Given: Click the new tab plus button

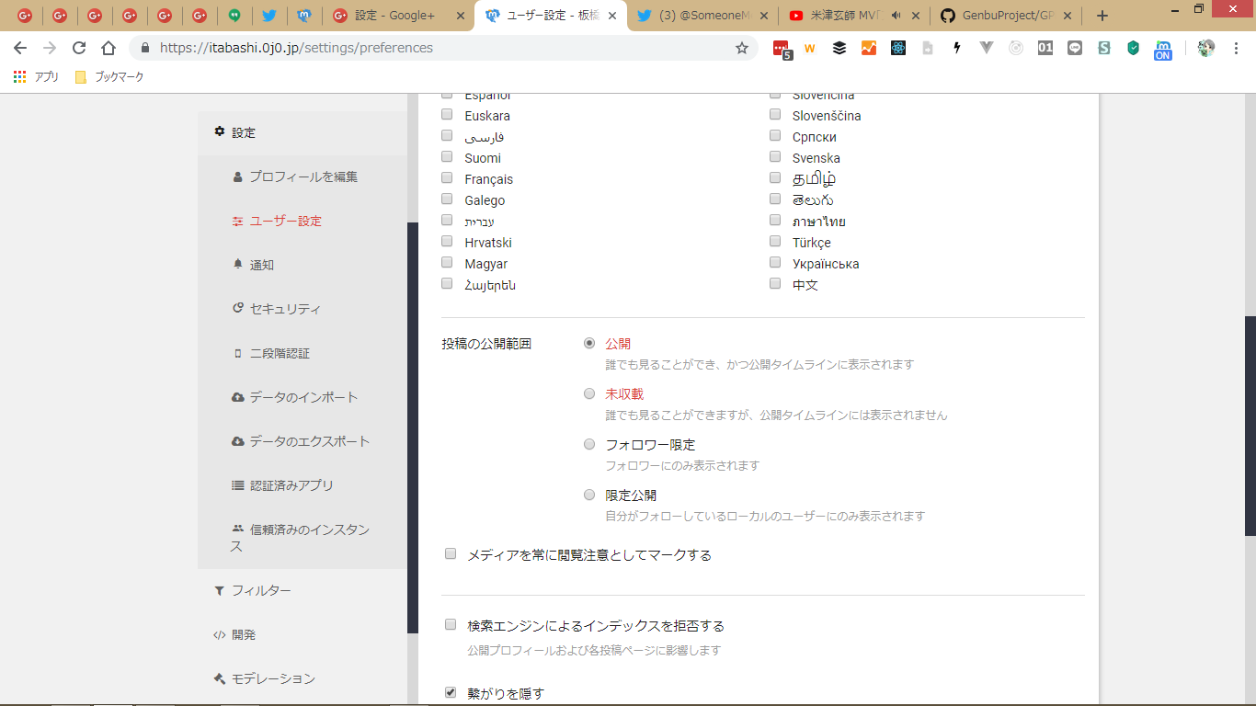Looking at the screenshot, I should (1102, 16).
